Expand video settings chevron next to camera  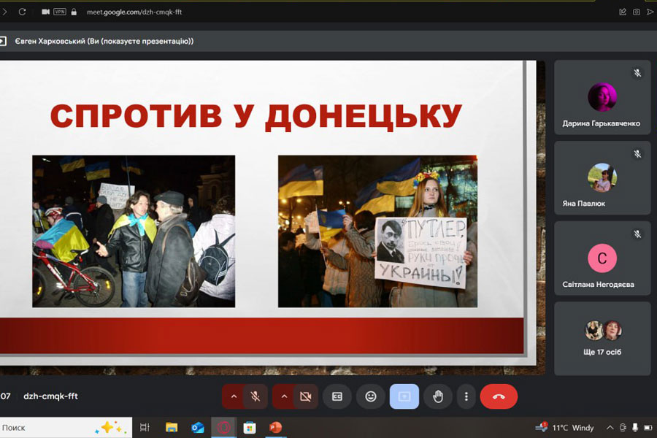[x=284, y=396]
